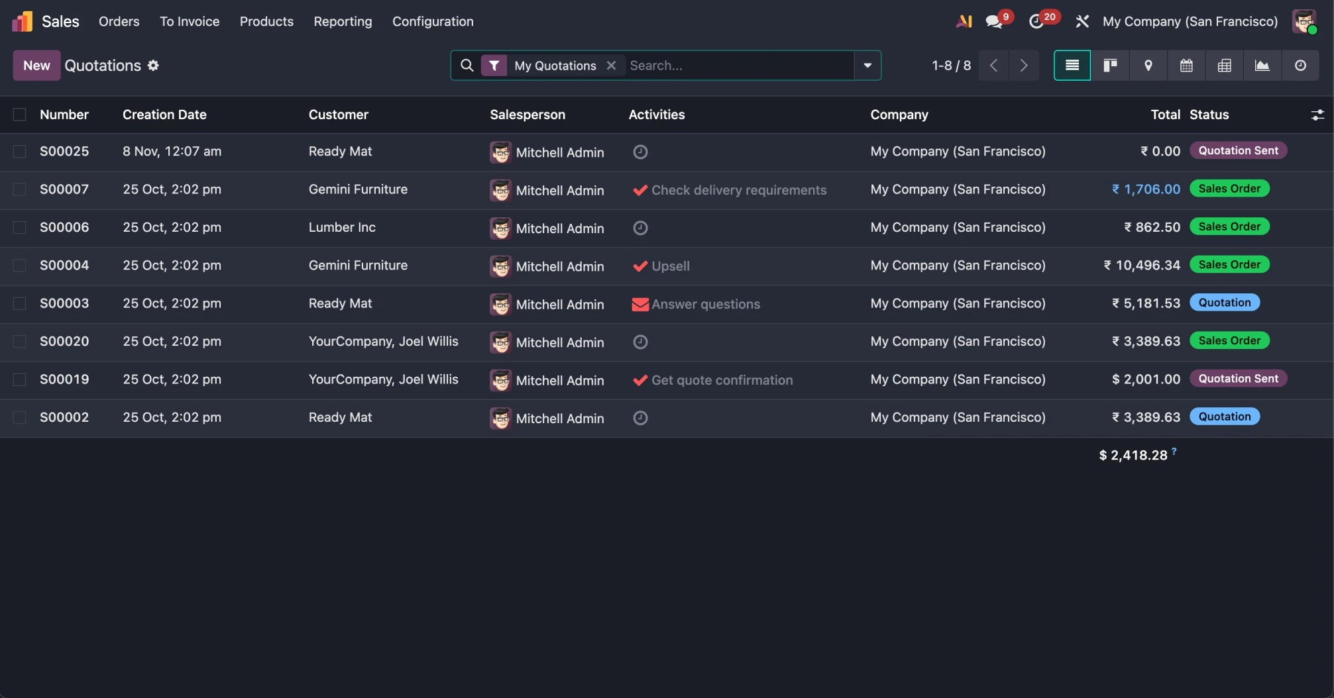Check the box for order S00003
The height and width of the screenshot is (698, 1334).
(x=20, y=303)
